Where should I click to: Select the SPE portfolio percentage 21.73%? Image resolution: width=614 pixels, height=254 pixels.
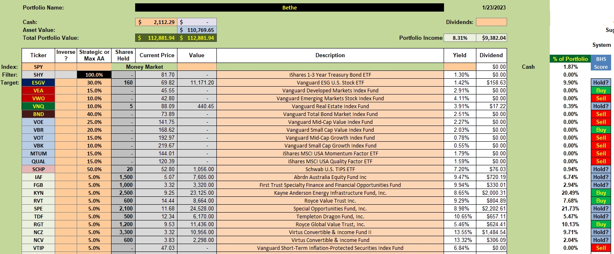[x=570, y=208]
